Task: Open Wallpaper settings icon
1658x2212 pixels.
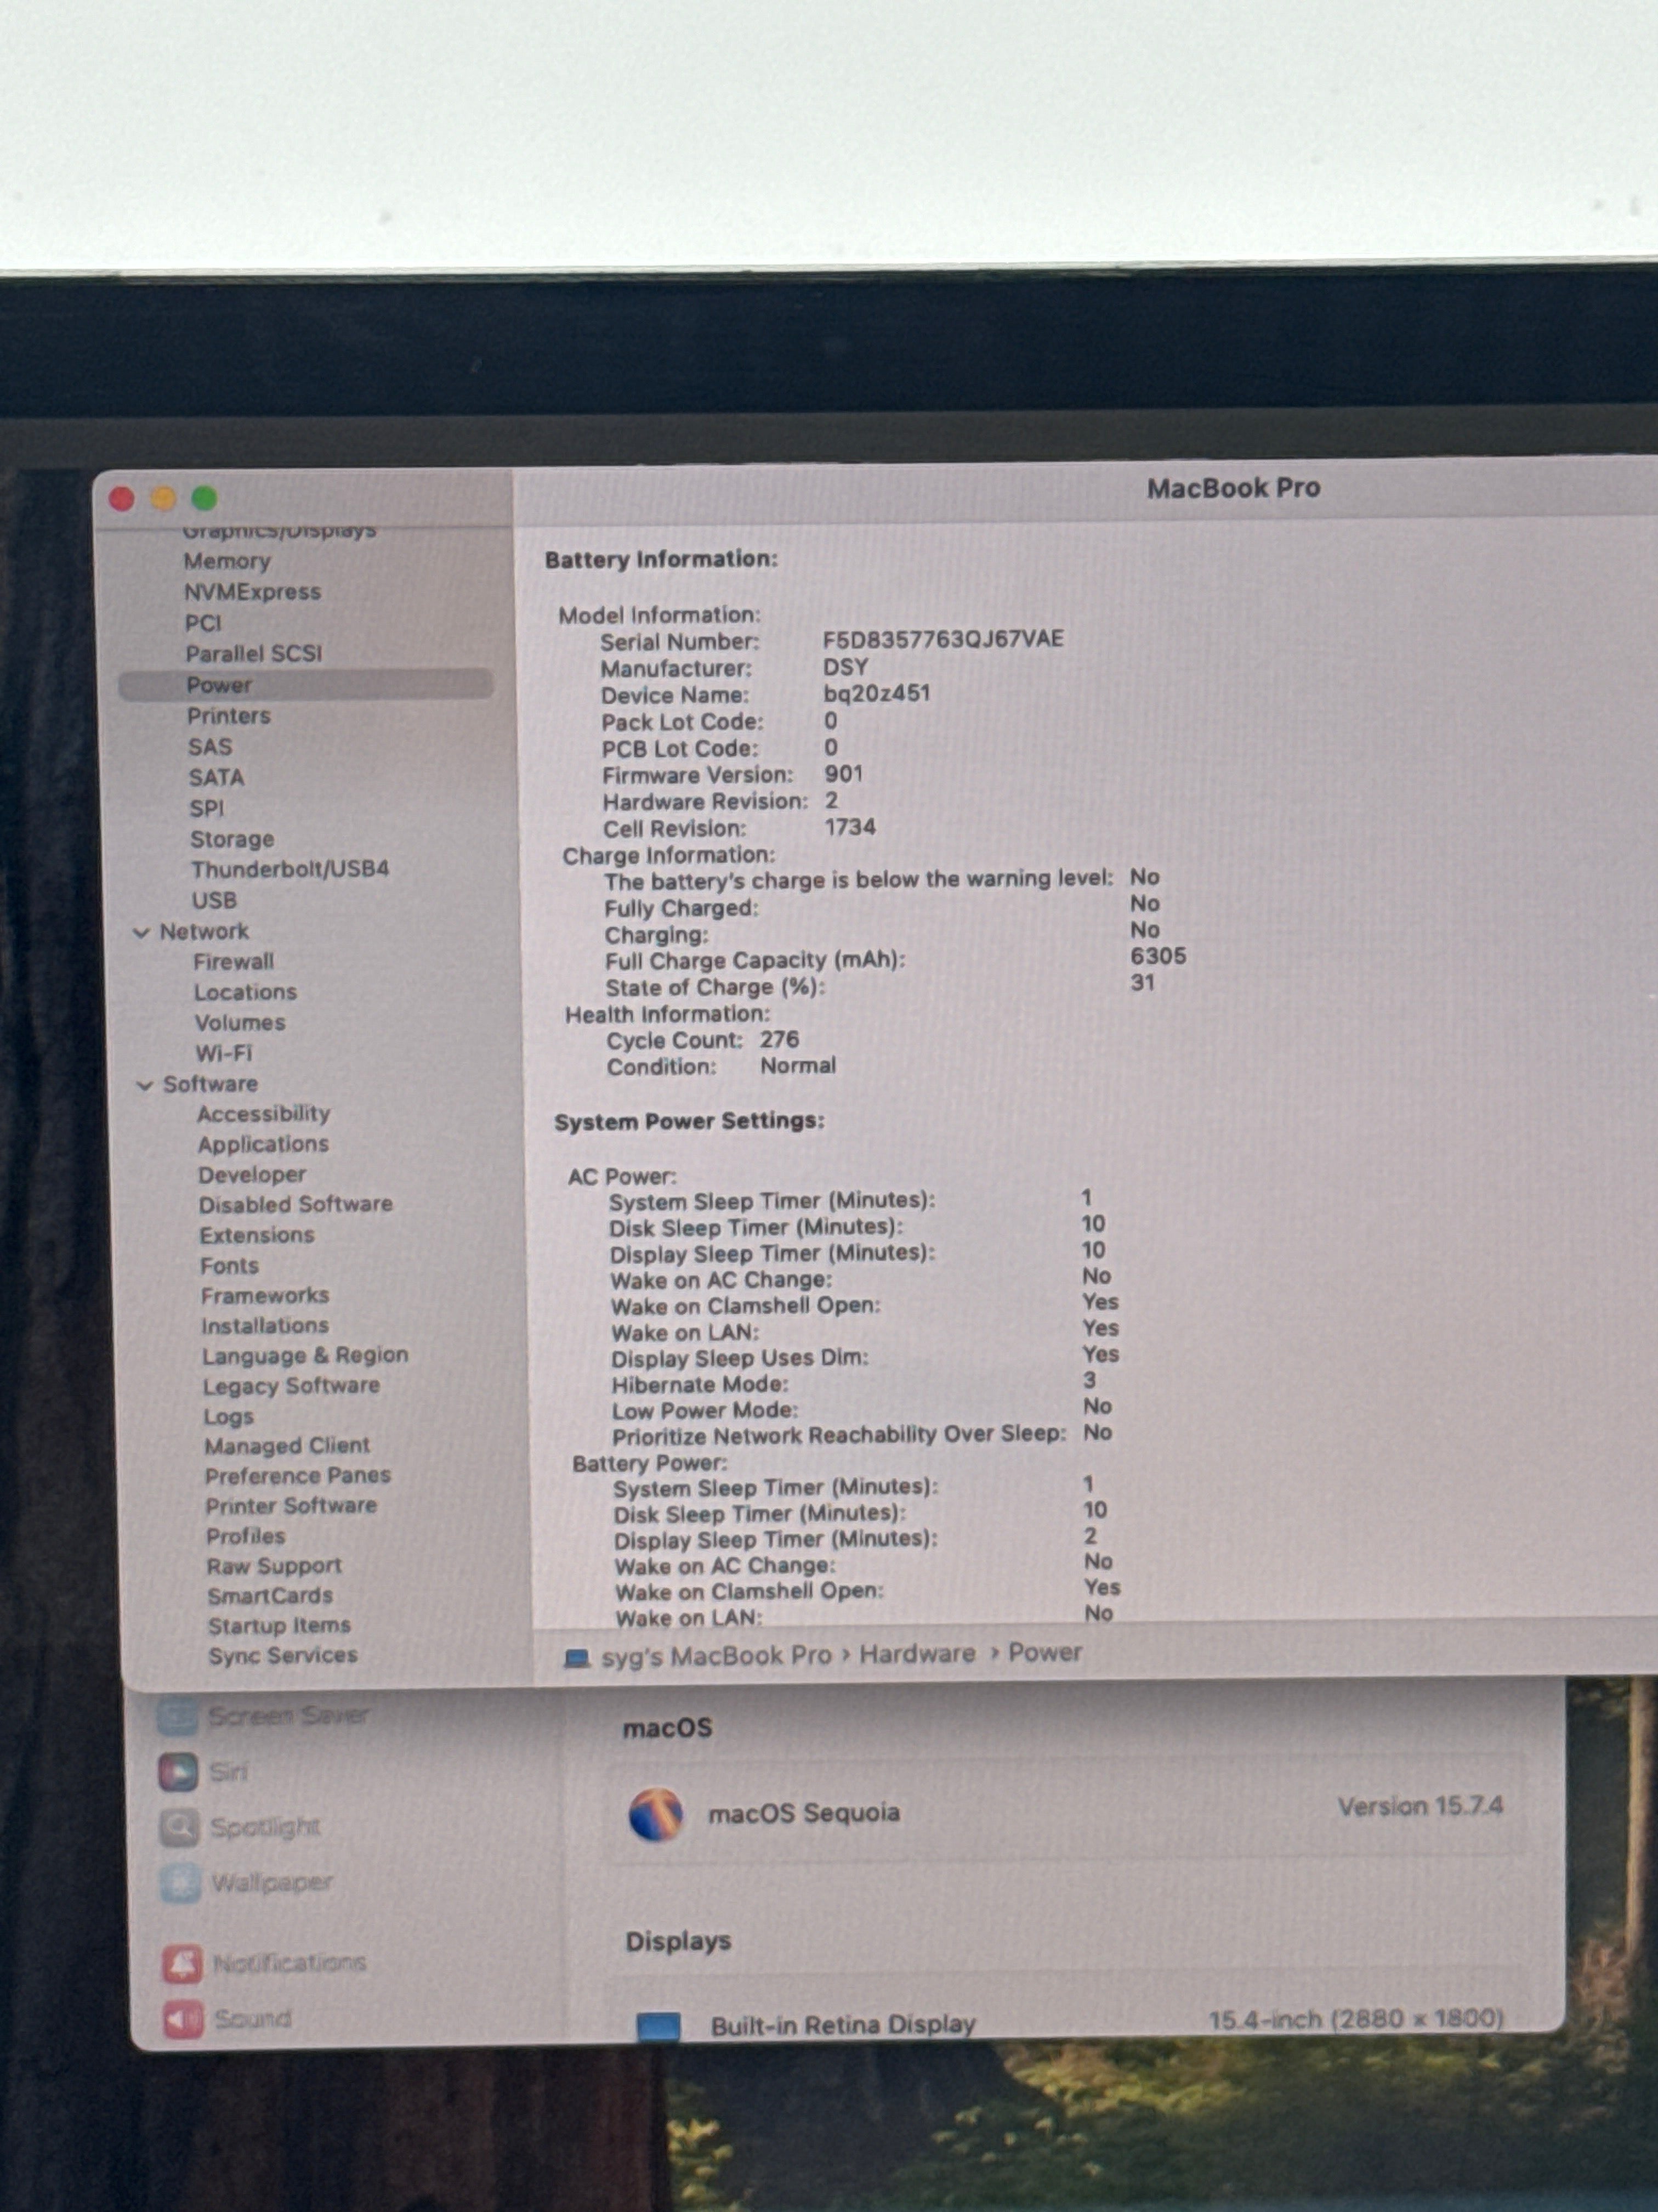Action: point(181,1882)
